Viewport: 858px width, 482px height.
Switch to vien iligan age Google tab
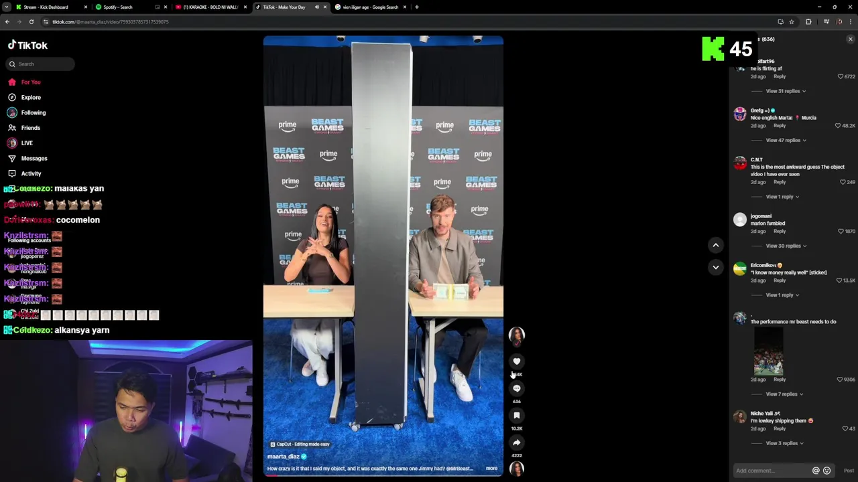coord(370,7)
